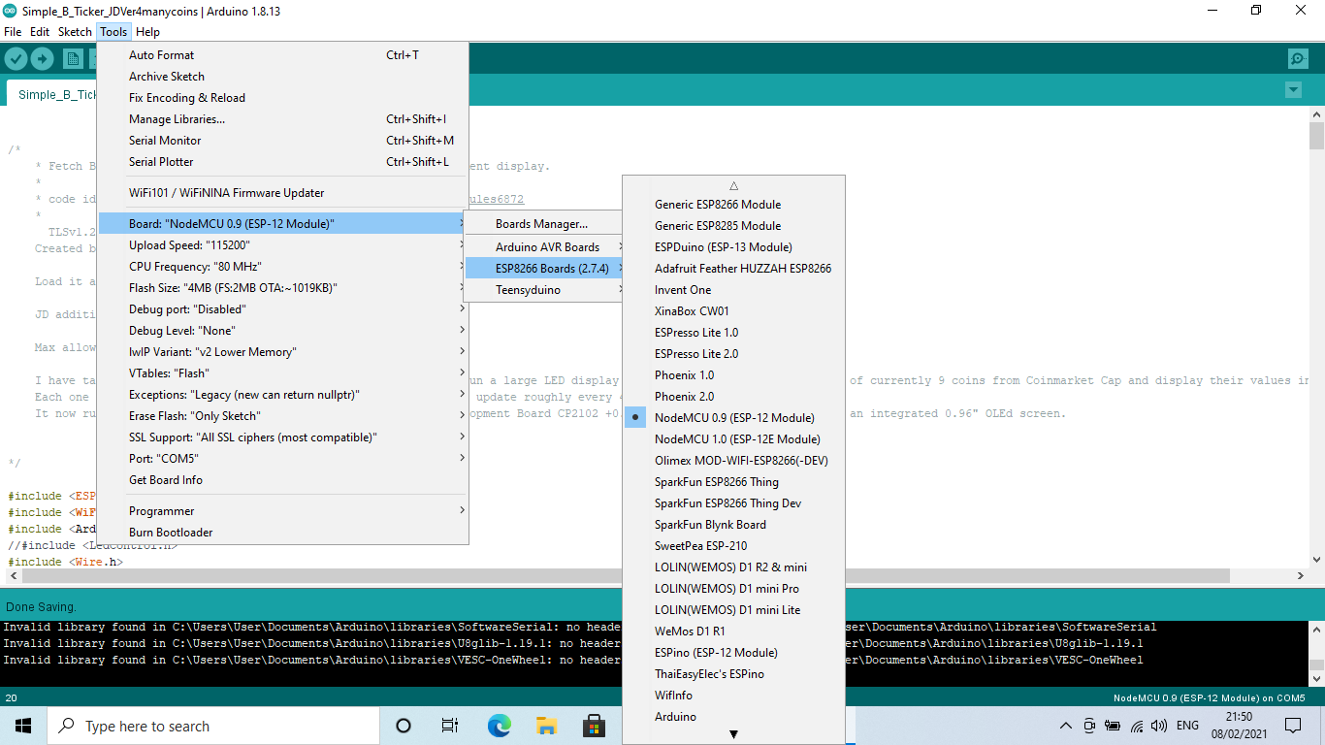This screenshot has height=745, width=1325.
Task: Click the volume speaker tray icon
Action: coord(1159,726)
